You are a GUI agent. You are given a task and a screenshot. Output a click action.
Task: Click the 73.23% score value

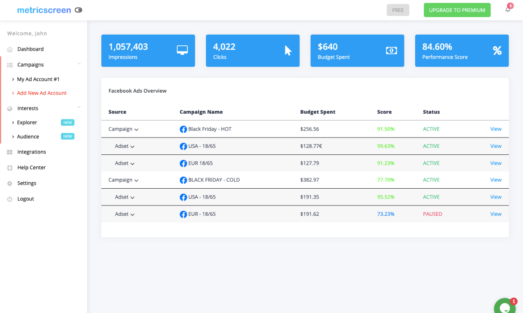(x=386, y=214)
